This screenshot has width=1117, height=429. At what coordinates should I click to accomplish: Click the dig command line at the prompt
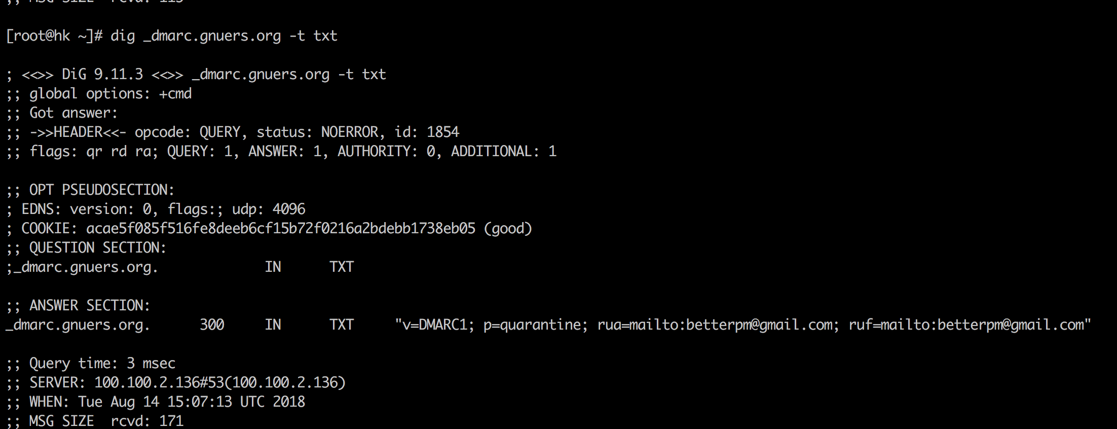click(224, 36)
